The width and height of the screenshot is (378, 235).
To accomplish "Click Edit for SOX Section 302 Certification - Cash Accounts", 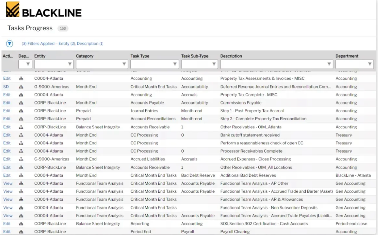I will 7,224.
